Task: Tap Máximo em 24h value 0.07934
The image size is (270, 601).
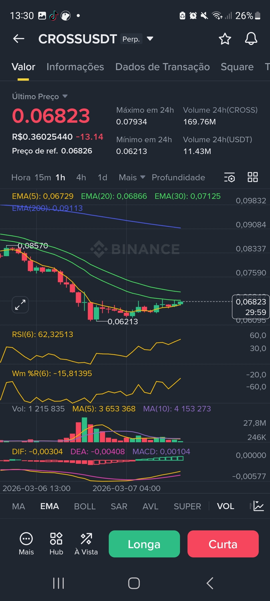Action: point(131,122)
